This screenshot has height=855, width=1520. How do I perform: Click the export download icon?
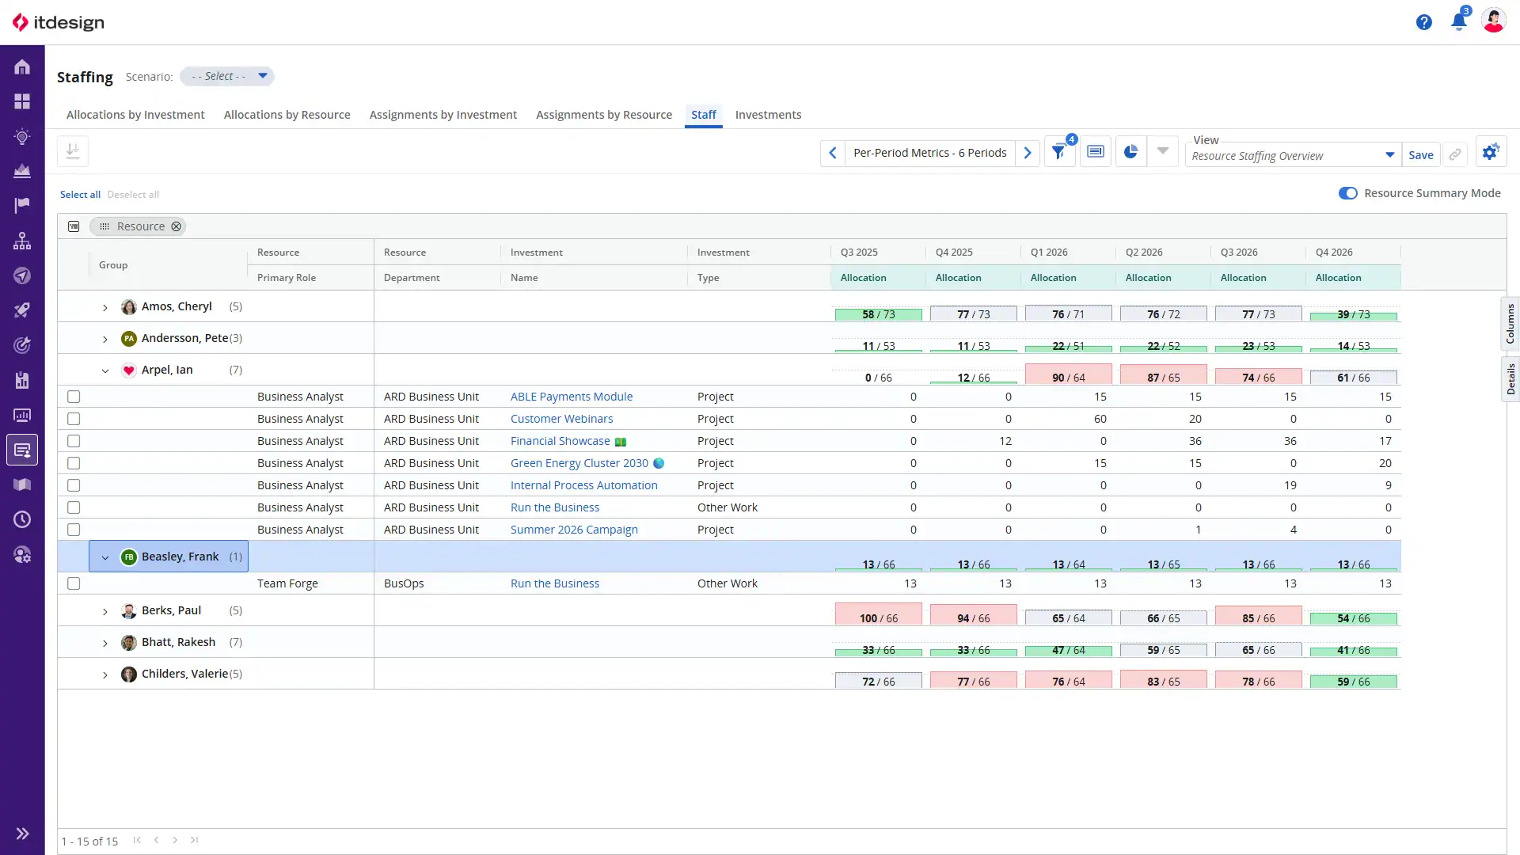pos(73,151)
